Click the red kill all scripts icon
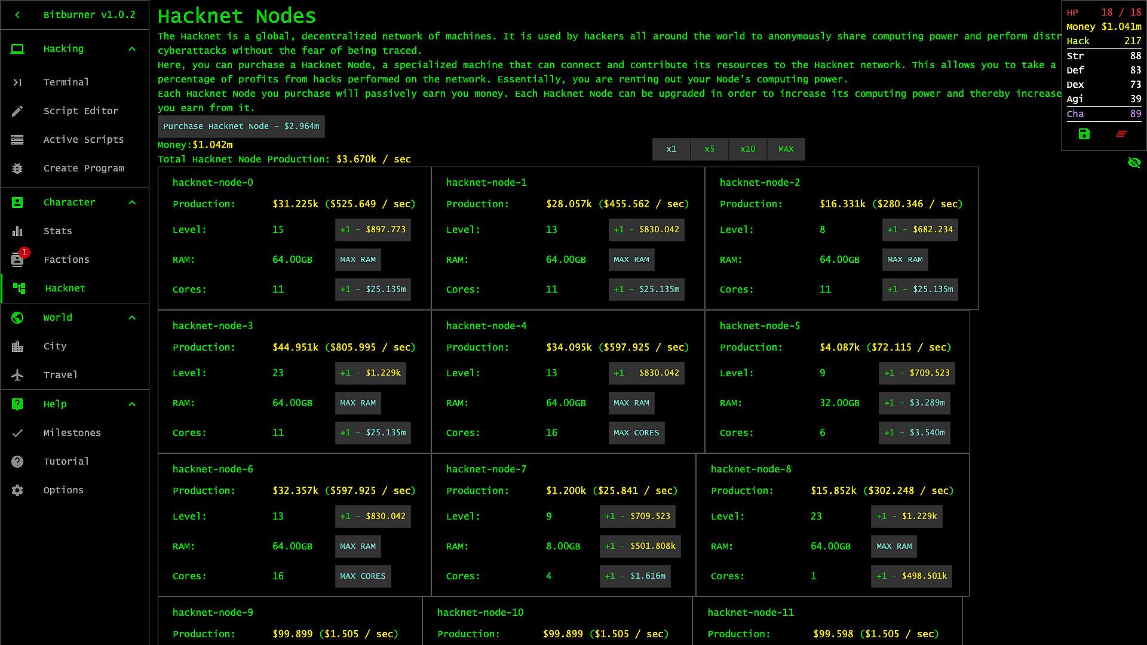Viewport: 1147px width, 645px height. click(1121, 134)
